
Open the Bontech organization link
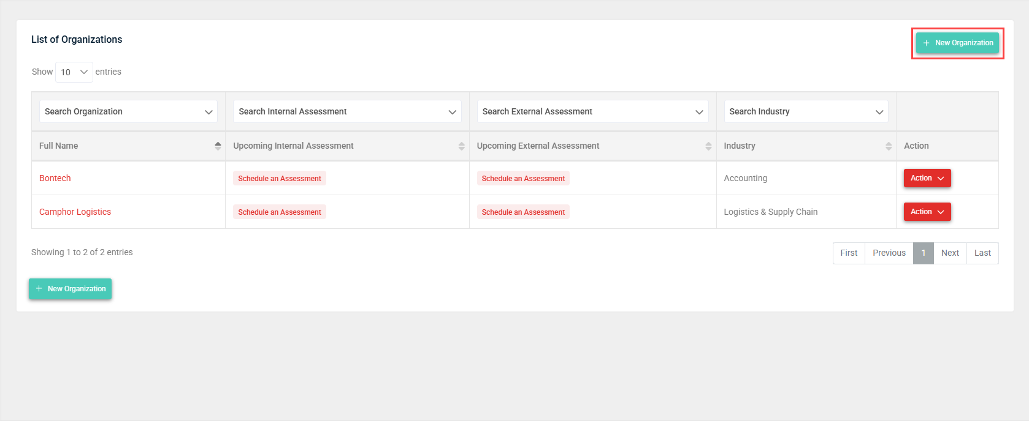[x=55, y=178]
